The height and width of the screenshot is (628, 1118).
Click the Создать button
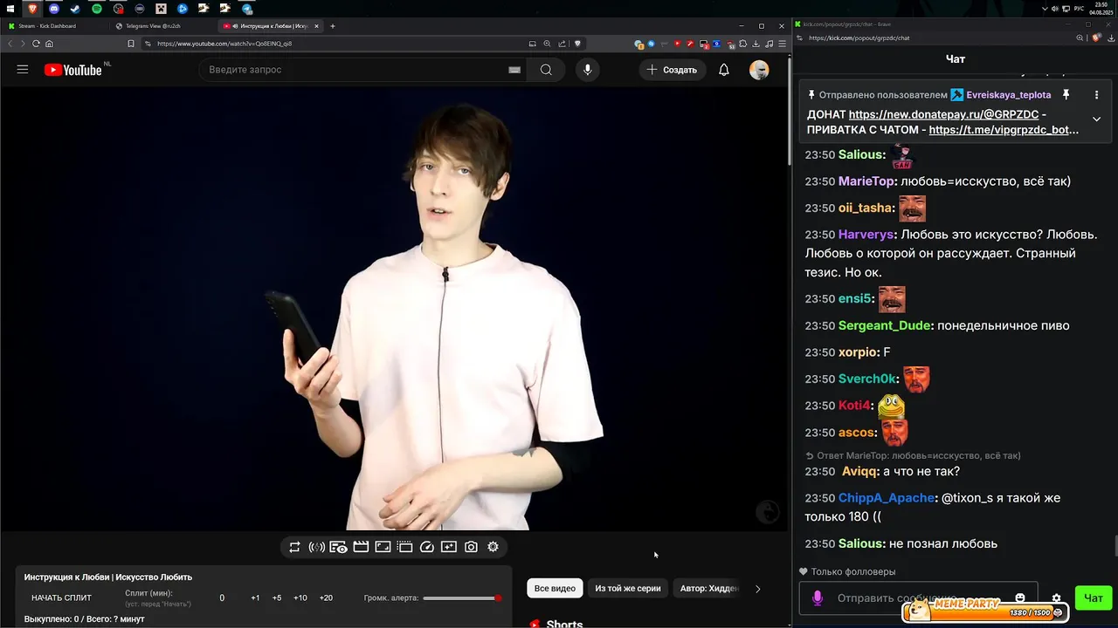click(672, 70)
